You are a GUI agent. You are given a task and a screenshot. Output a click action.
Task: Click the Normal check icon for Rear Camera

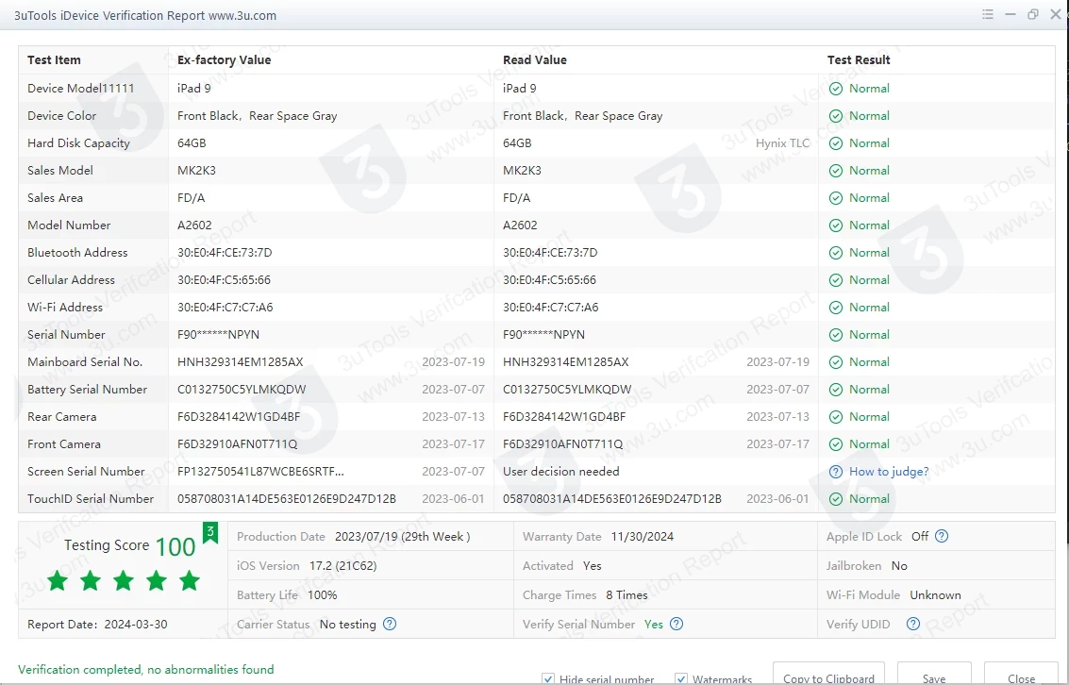(x=835, y=417)
